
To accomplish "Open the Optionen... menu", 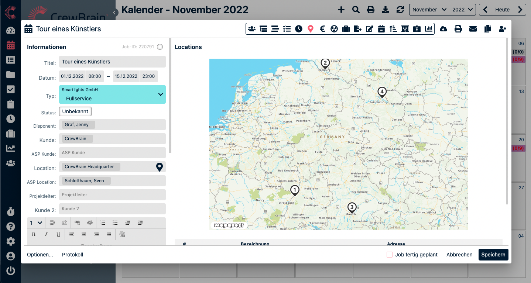I will pyautogui.click(x=40, y=255).
